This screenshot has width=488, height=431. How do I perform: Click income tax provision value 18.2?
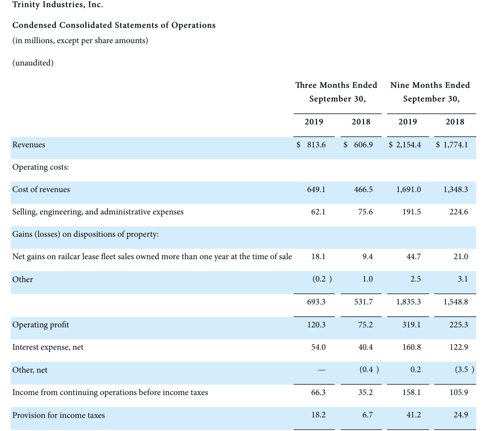[x=318, y=415]
